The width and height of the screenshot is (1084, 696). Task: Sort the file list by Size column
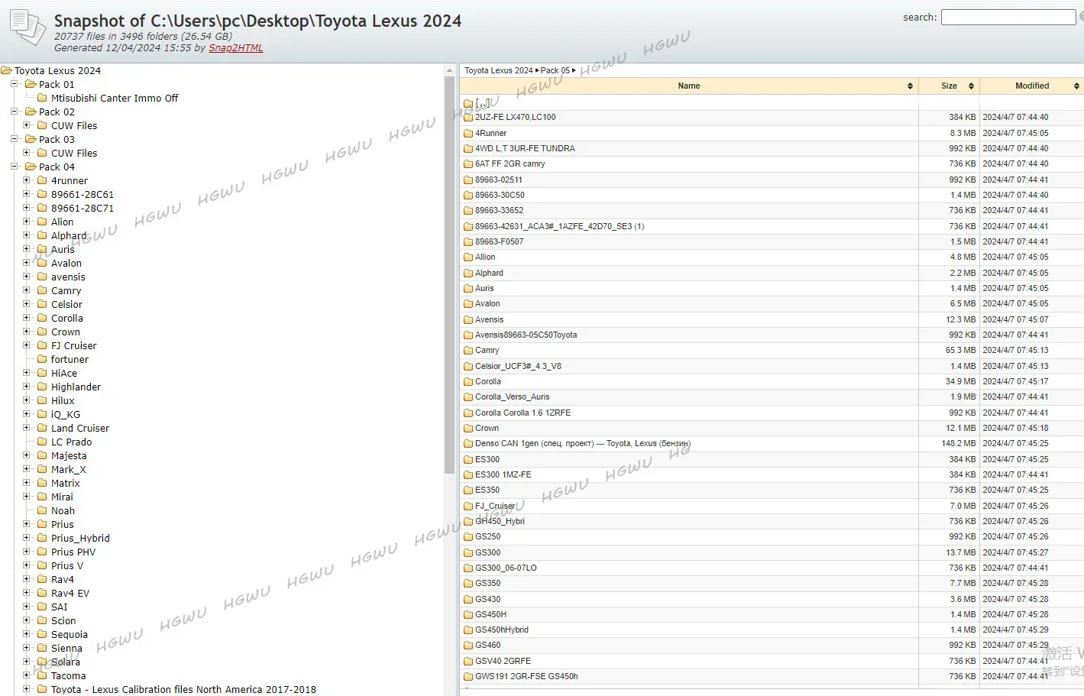[949, 86]
